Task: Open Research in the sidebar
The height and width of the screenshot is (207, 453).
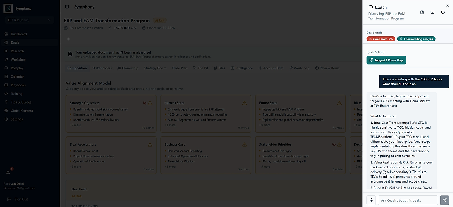Action: pyautogui.click(x=17, y=51)
